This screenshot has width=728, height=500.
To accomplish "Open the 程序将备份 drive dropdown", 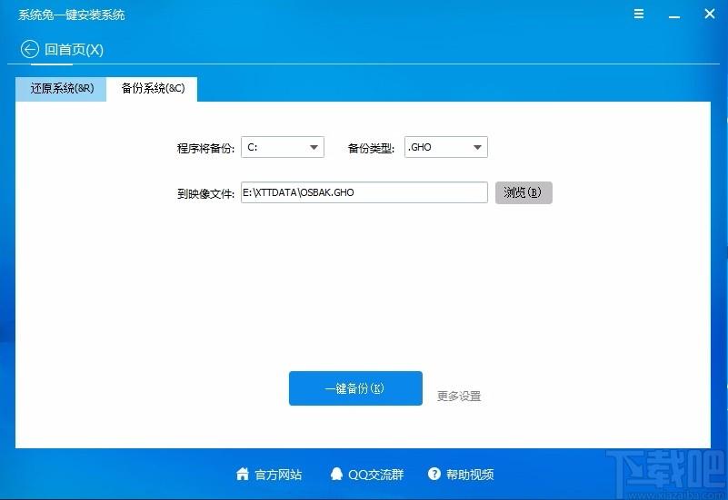I will pos(283,147).
